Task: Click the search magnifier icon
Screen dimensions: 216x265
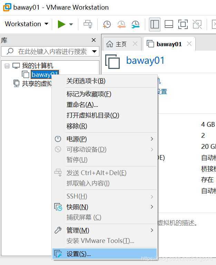Action: click(10, 51)
